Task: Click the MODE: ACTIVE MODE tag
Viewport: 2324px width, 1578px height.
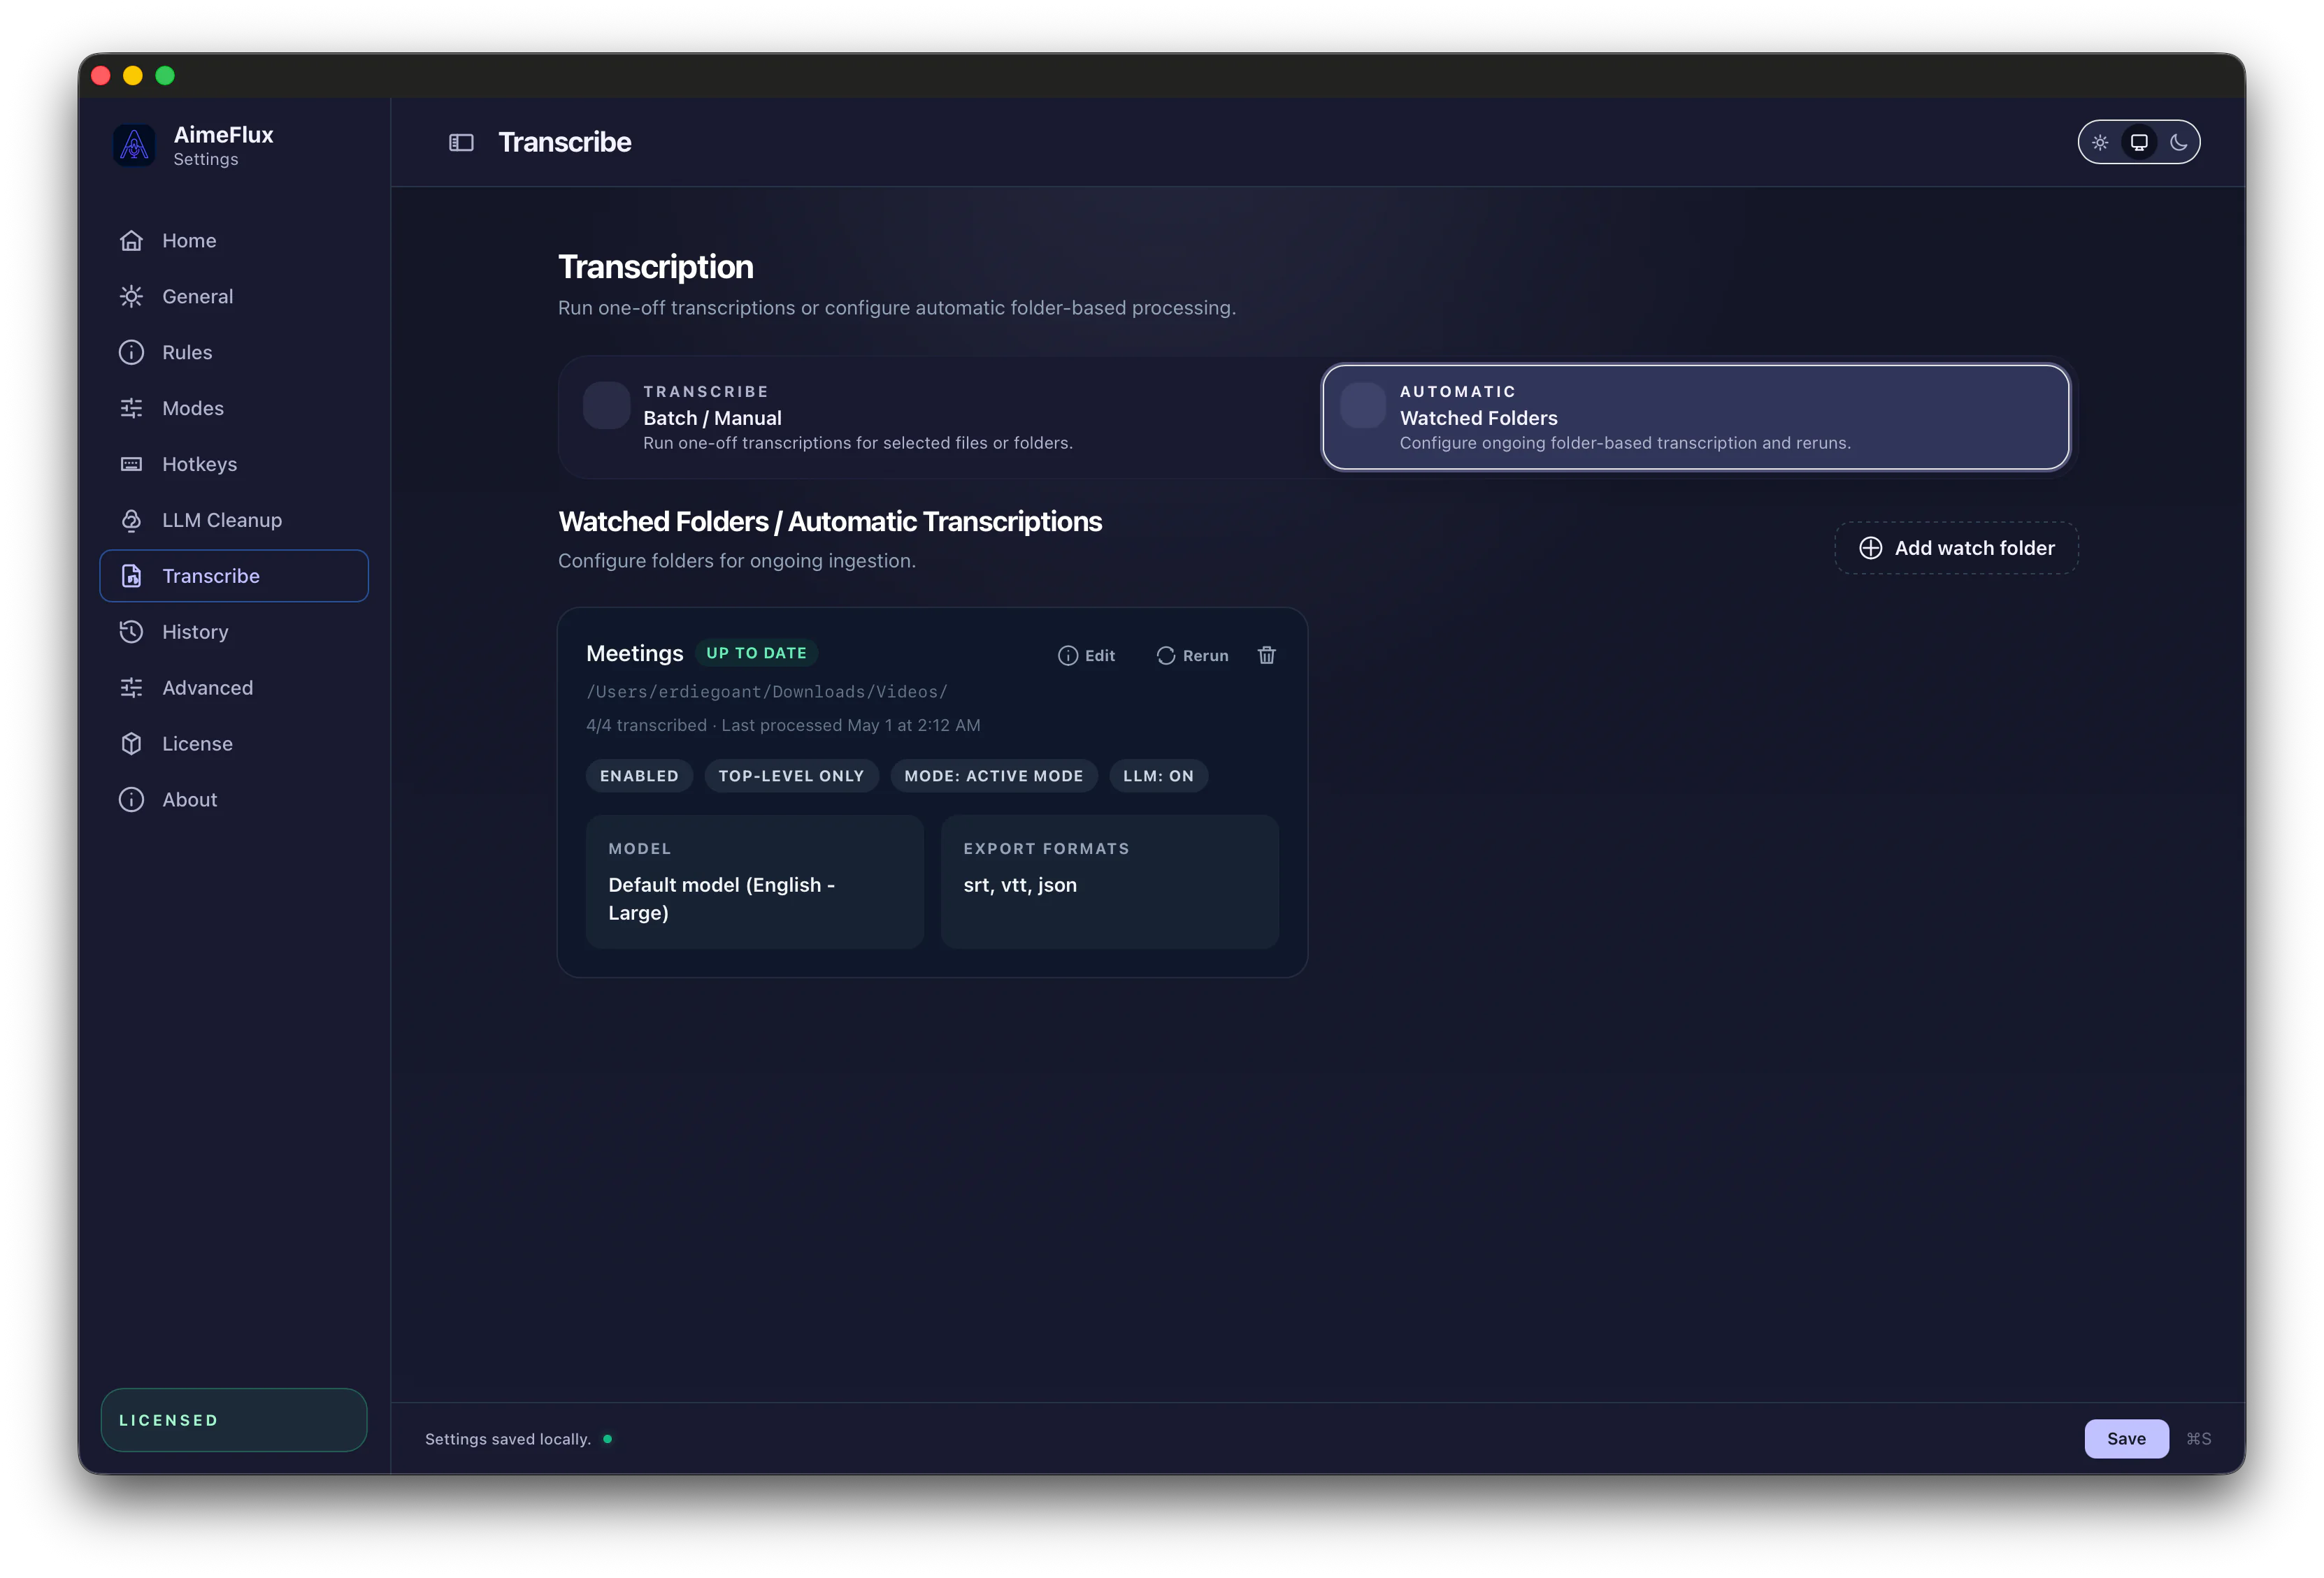Action: [994, 776]
